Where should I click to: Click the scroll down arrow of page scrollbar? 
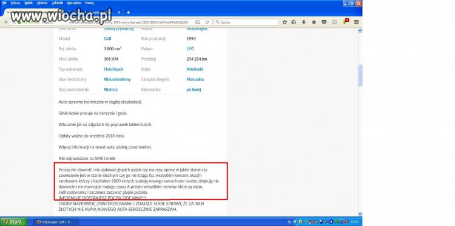[x=360, y=214]
